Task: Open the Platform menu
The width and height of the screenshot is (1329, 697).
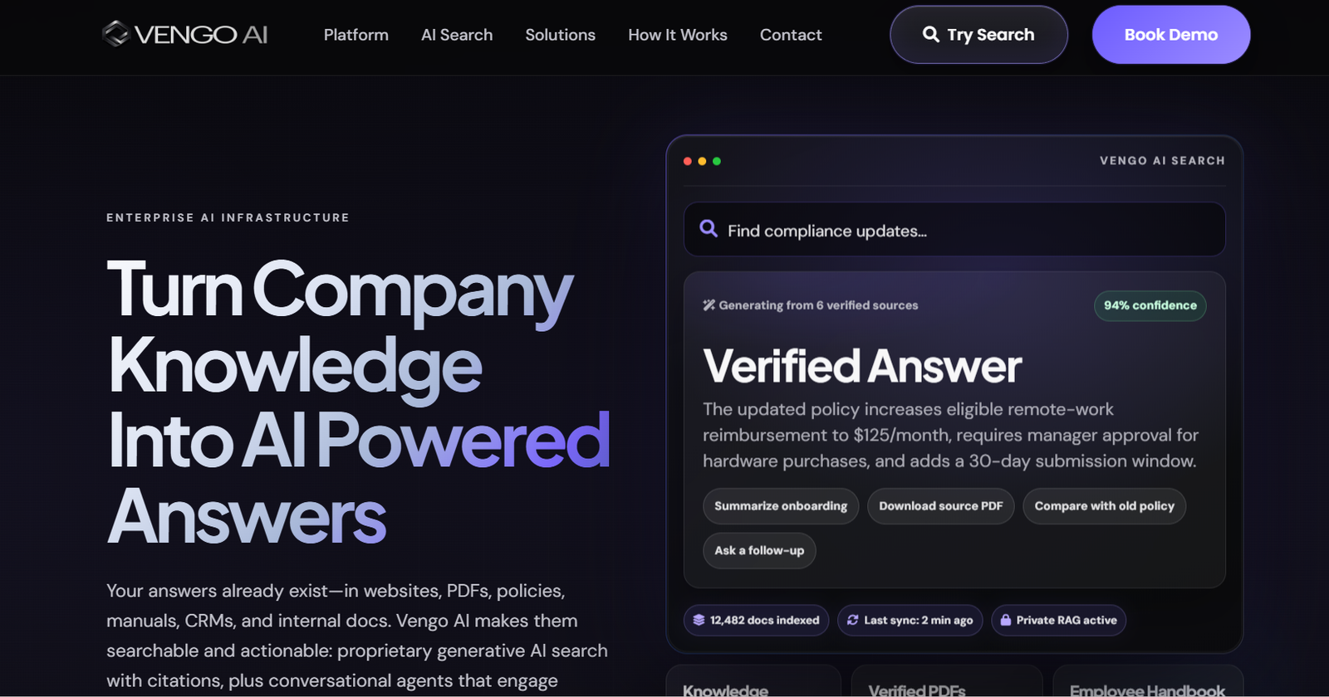Action: point(356,35)
